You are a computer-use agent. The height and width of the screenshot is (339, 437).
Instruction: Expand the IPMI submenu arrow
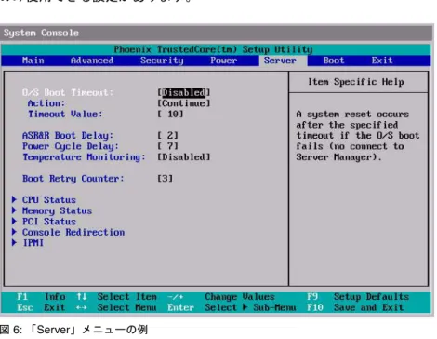[14, 242]
